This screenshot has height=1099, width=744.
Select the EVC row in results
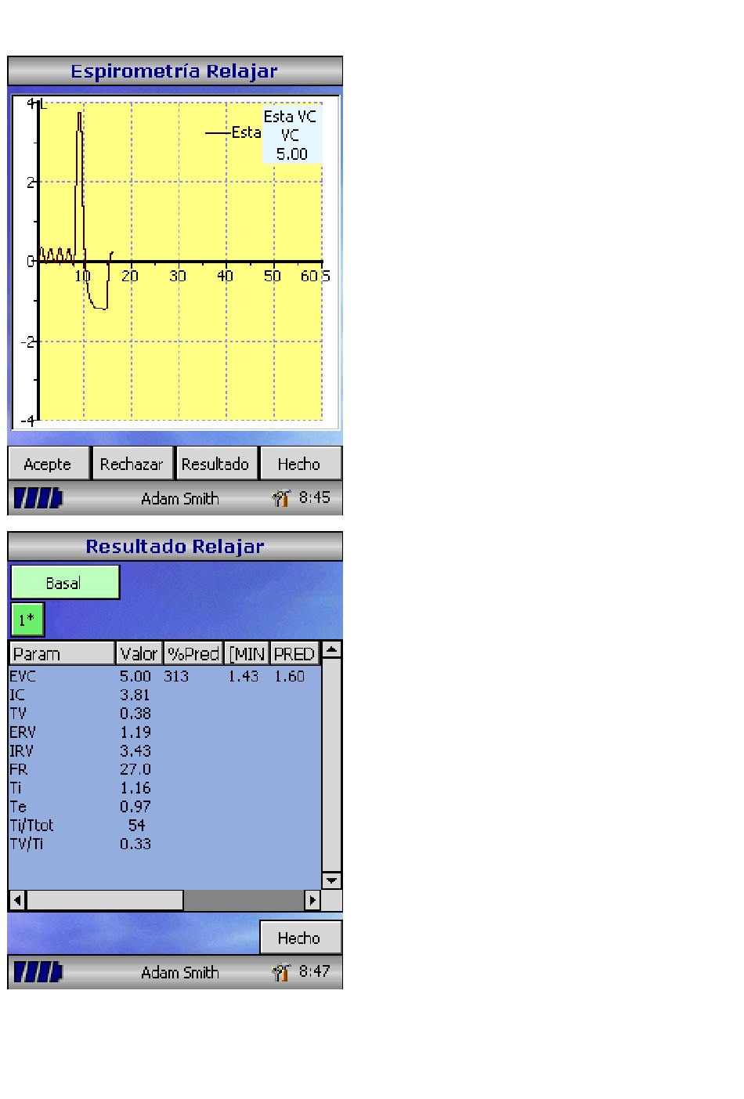[x=164, y=676]
